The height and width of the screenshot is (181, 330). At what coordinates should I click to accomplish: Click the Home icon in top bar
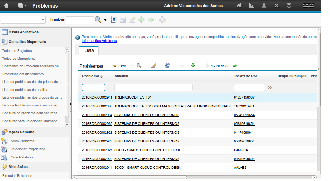tap(6, 6)
